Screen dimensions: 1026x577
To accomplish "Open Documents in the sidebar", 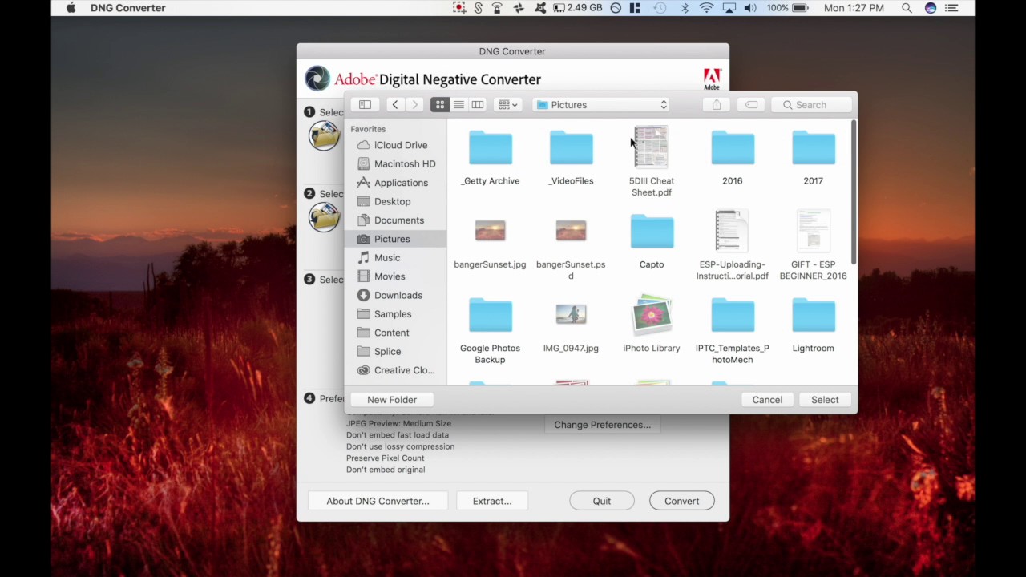I will coord(396,220).
